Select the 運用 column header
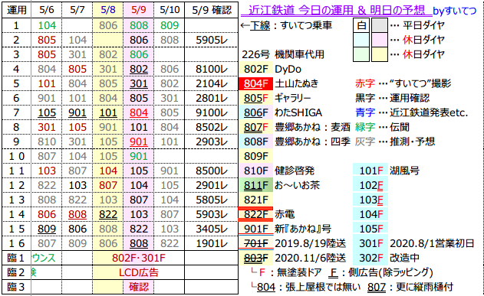The height and width of the screenshot is (296, 484). click(x=16, y=10)
